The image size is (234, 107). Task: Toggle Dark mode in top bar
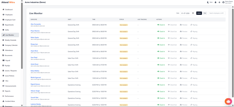click(210, 2)
